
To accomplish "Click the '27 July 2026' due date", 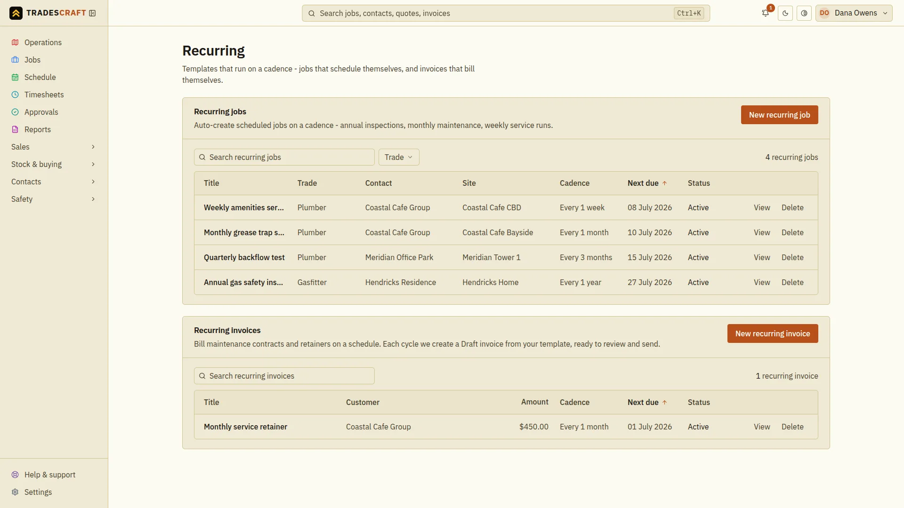I will pyautogui.click(x=650, y=282).
